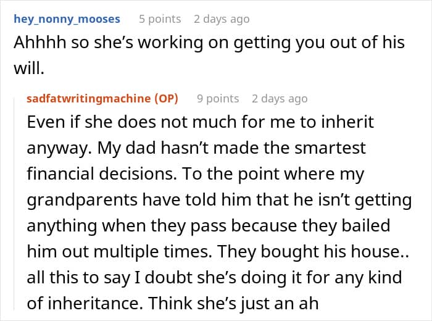
Task: Click the word "will." ending the first comment
Action: pos(29,69)
